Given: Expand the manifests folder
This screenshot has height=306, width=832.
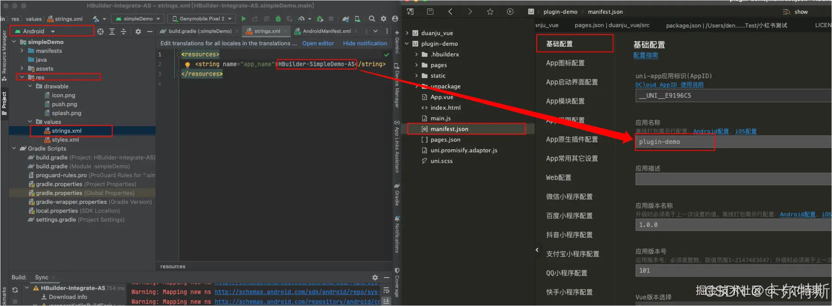Looking at the screenshot, I should coord(22,51).
